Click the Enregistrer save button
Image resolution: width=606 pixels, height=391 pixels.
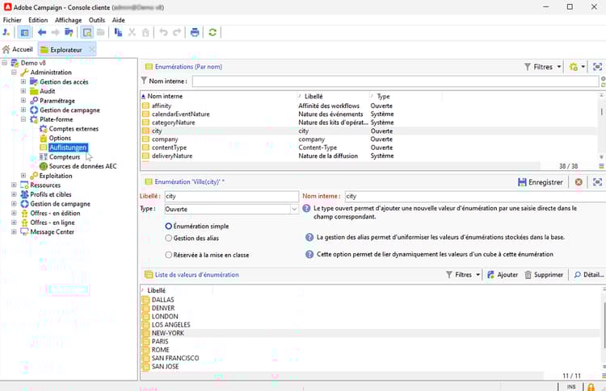point(541,182)
